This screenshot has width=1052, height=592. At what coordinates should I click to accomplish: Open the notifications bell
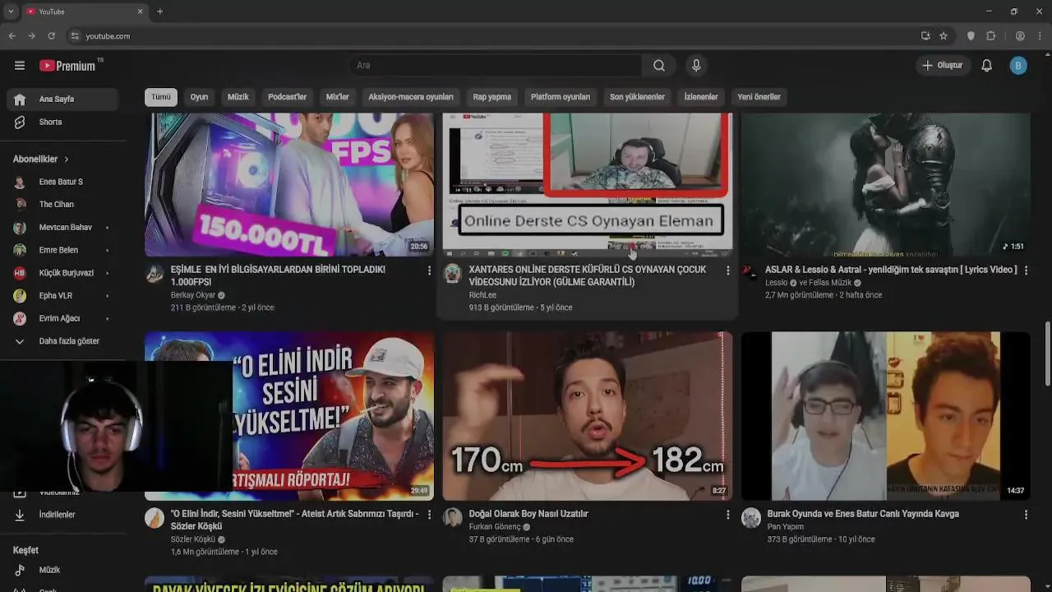pos(987,66)
